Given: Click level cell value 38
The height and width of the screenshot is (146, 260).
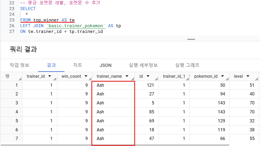Looking at the screenshot, I should [252, 130].
